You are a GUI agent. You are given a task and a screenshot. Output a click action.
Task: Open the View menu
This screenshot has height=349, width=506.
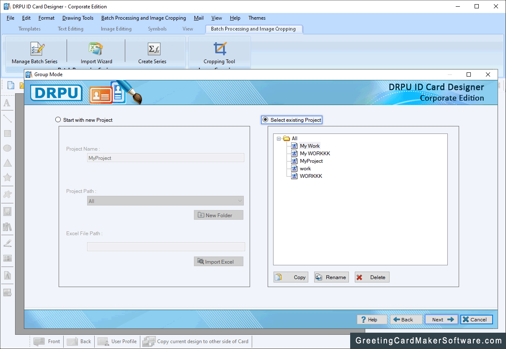[217, 18]
